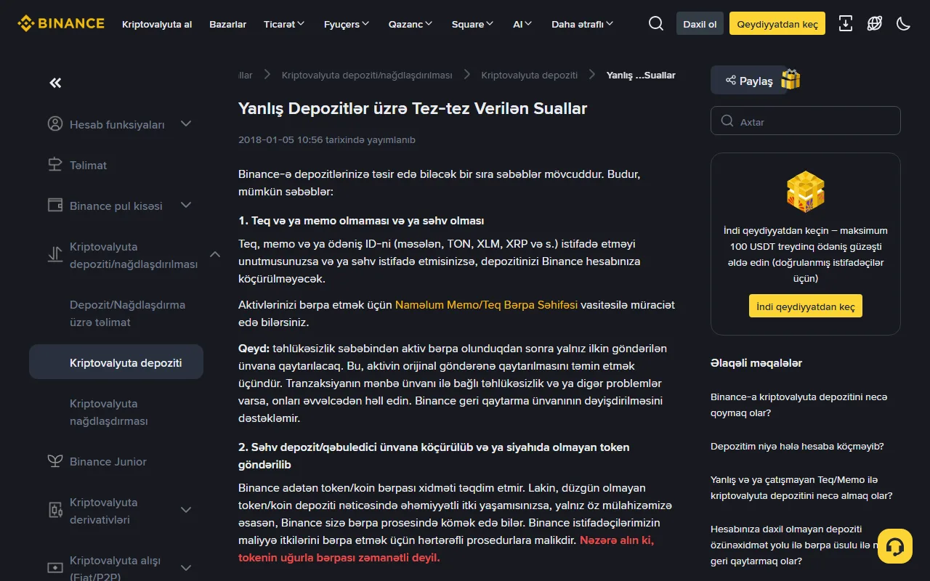The image size is (930, 581).
Task: Expand Kriptovalyuta alışı section chevron
Action: click(x=186, y=568)
